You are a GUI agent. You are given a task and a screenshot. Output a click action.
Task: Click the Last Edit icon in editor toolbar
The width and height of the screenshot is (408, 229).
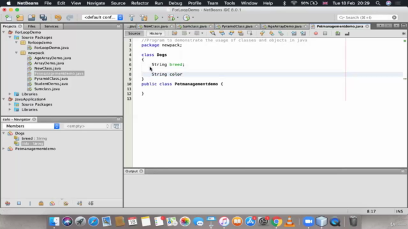pos(175,33)
